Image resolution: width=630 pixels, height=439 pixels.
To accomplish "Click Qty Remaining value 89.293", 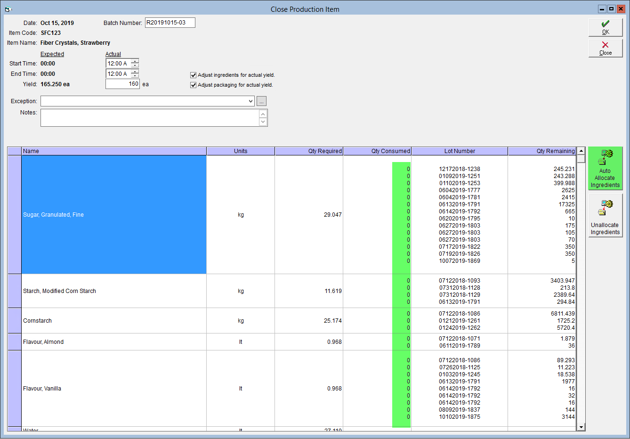I will click(x=565, y=360).
